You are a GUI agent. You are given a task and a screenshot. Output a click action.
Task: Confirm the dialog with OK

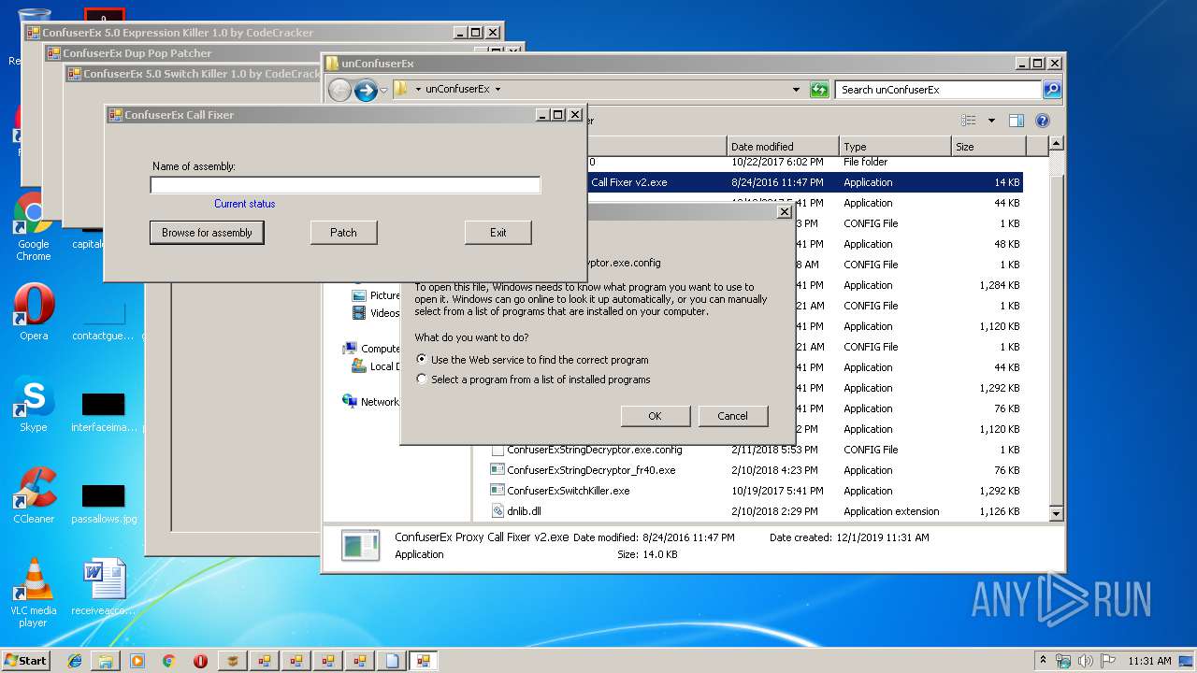(655, 416)
